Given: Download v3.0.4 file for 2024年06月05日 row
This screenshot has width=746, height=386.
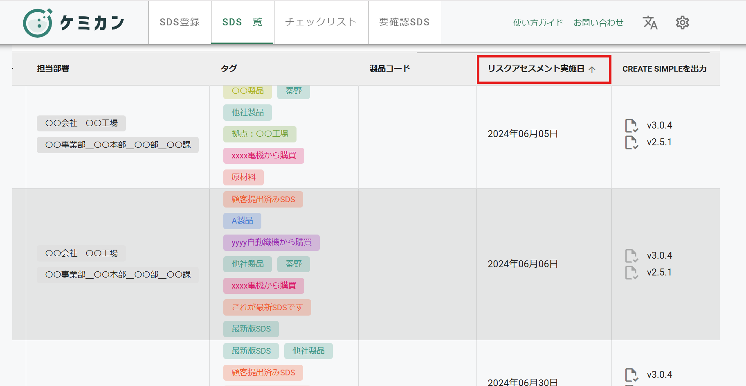Looking at the screenshot, I should point(631,126).
